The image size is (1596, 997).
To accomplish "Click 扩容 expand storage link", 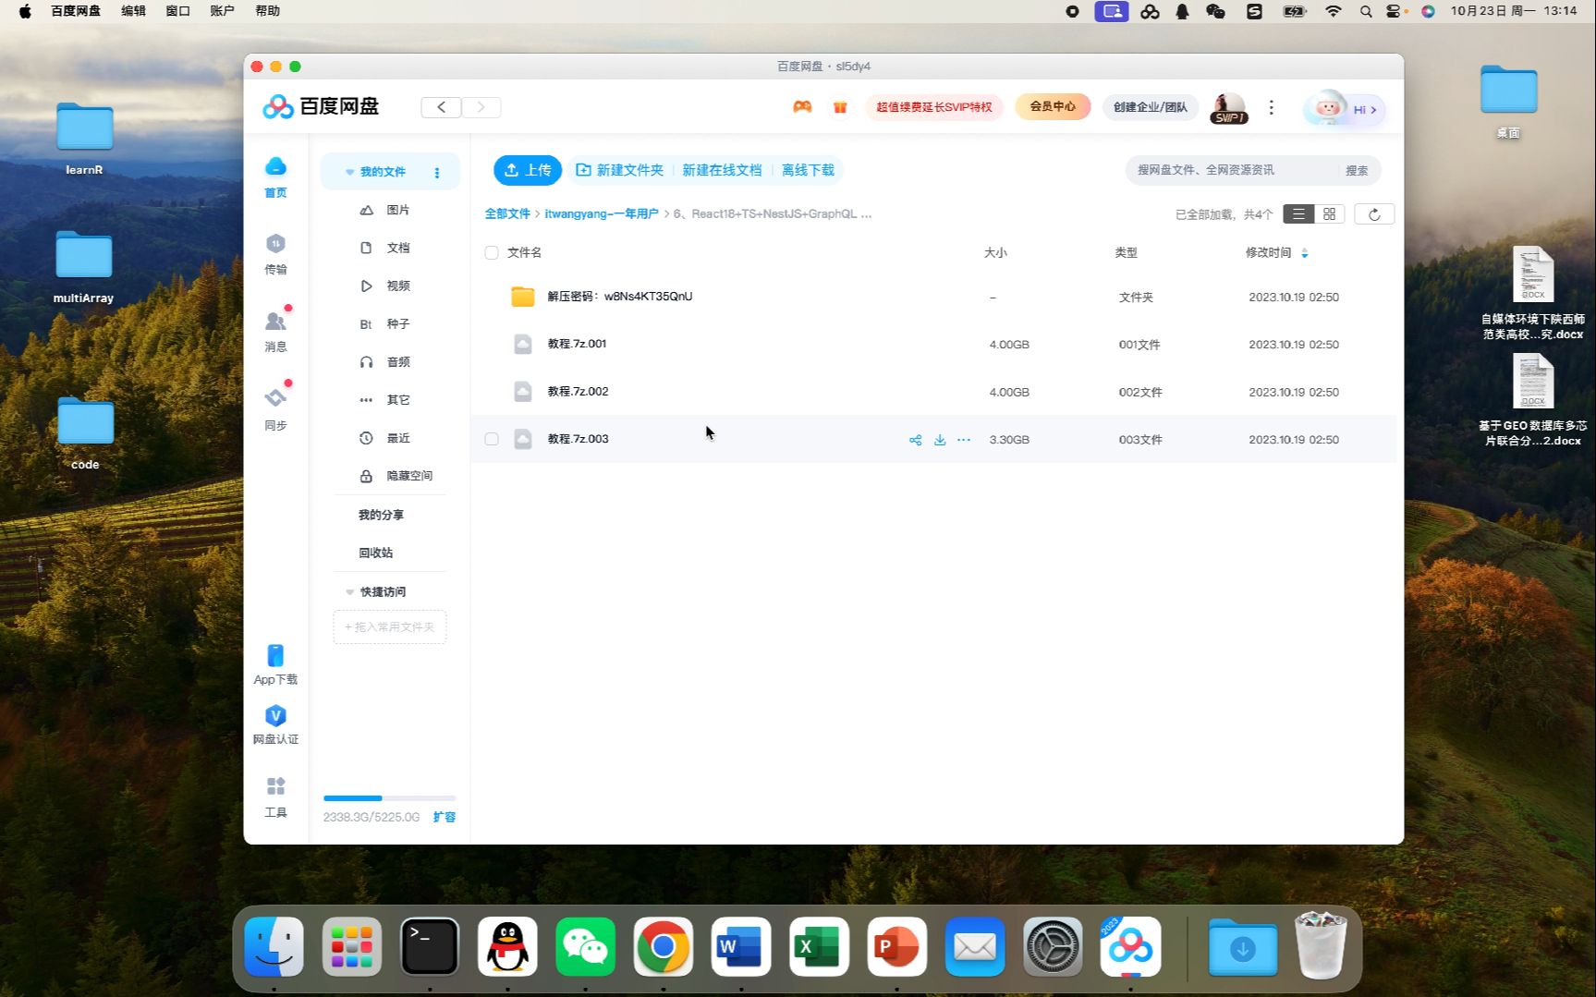I will 445,818.
